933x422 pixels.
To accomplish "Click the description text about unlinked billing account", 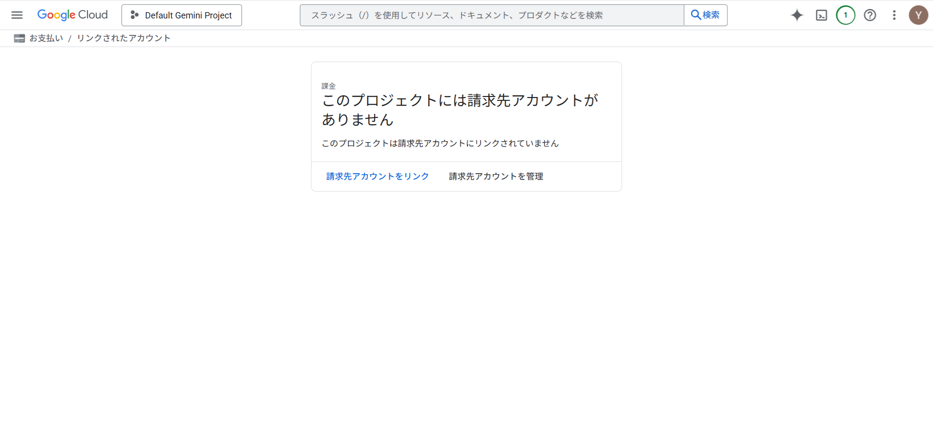I will [x=440, y=144].
